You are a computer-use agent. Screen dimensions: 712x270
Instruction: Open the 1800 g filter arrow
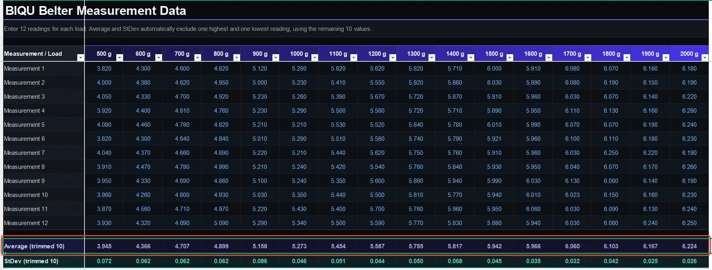tap(627, 58)
